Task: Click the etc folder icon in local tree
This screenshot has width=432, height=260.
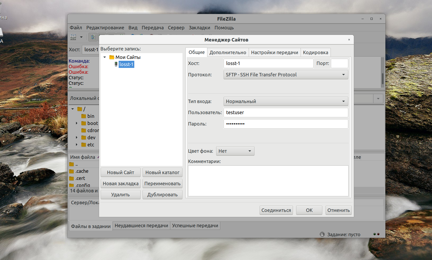Action: (x=84, y=145)
